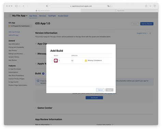Open App Store Promotions
Viewport: 162px width, 130px height.
(16, 75)
